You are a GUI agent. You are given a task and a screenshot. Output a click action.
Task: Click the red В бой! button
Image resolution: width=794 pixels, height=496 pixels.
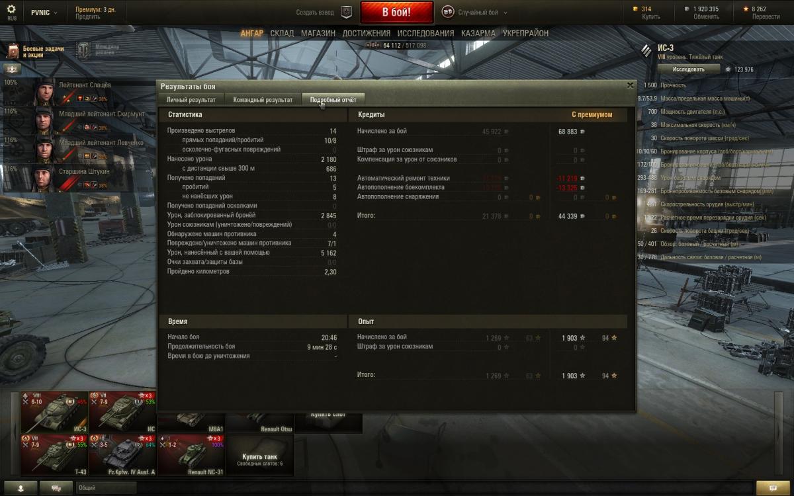click(x=397, y=13)
